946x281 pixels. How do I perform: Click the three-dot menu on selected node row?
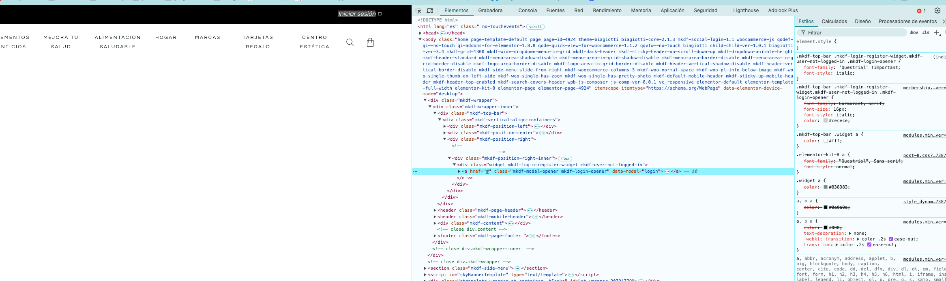[x=415, y=172]
